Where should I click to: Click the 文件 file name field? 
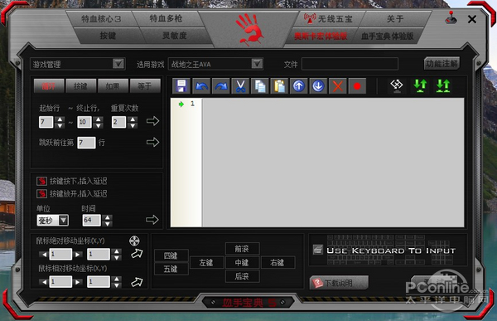350,64
